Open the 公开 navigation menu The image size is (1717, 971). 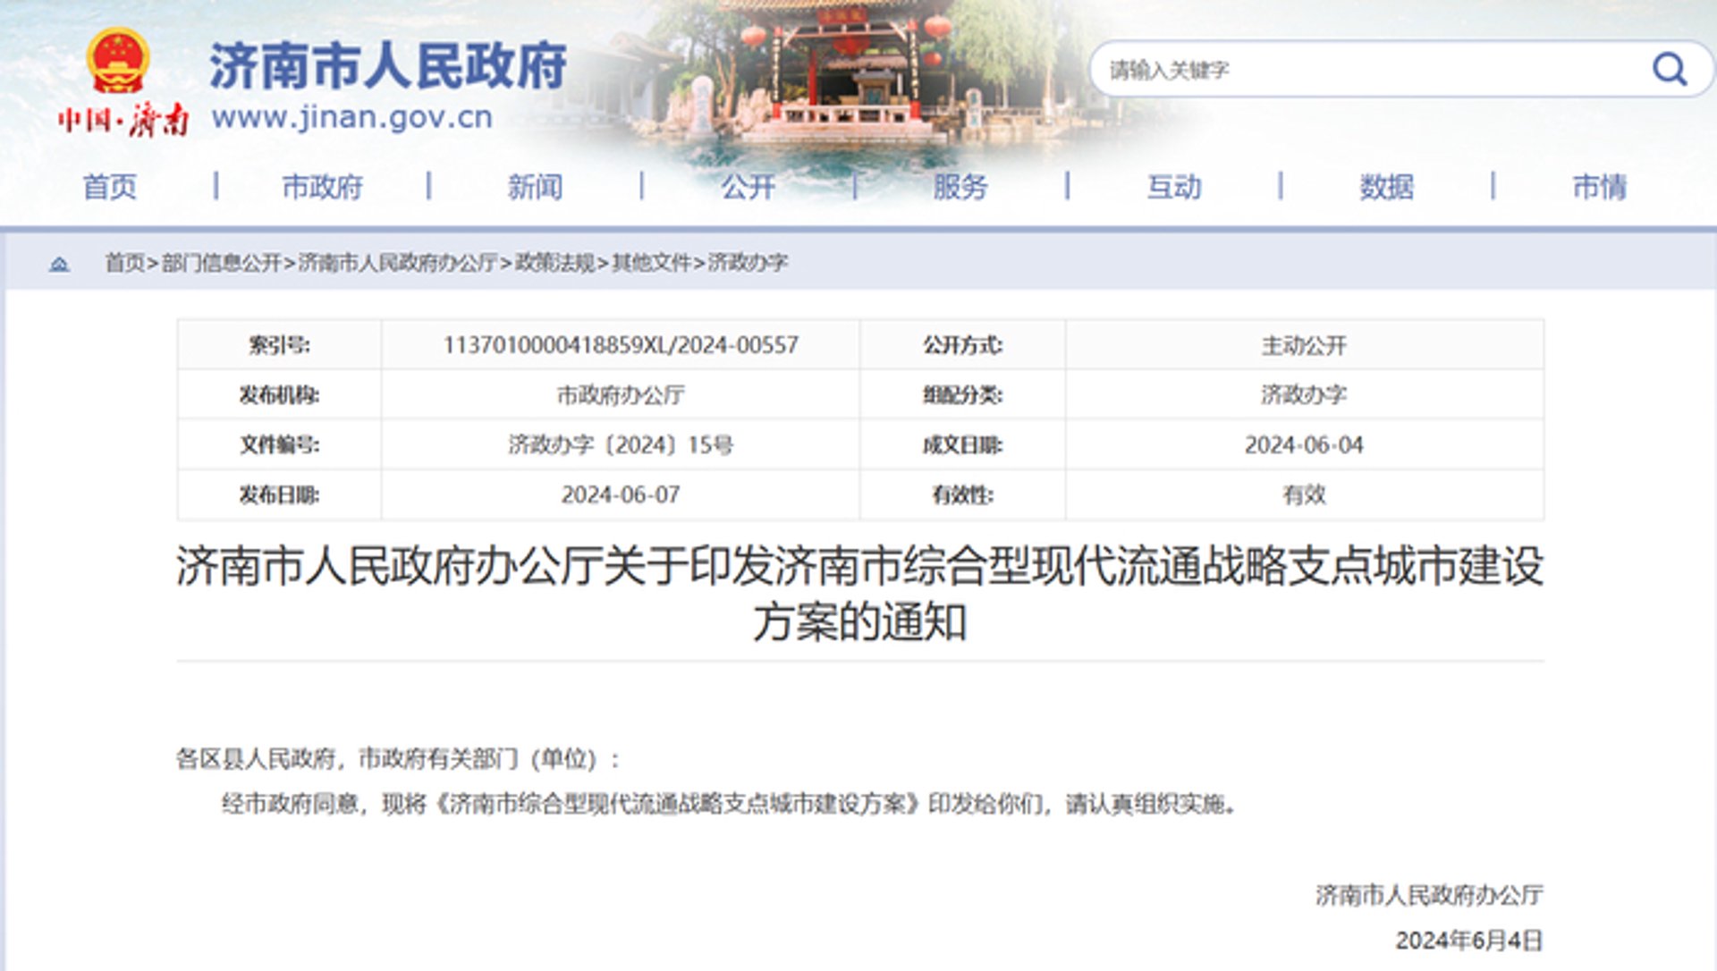tap(748, 187)
